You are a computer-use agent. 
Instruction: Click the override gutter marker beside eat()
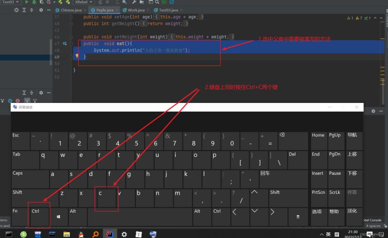coord(64,44)
